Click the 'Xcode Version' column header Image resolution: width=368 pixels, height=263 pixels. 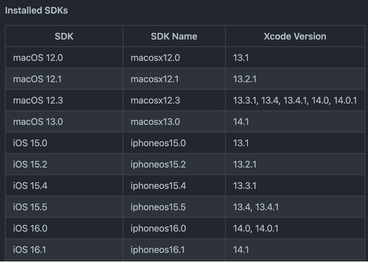[295, 36]
